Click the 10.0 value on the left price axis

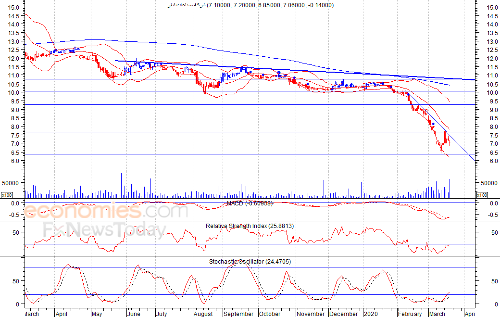click(x=14, y=92)
